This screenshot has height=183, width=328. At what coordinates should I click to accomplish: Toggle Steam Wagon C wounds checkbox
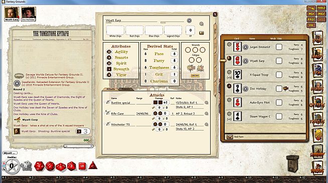279,116
